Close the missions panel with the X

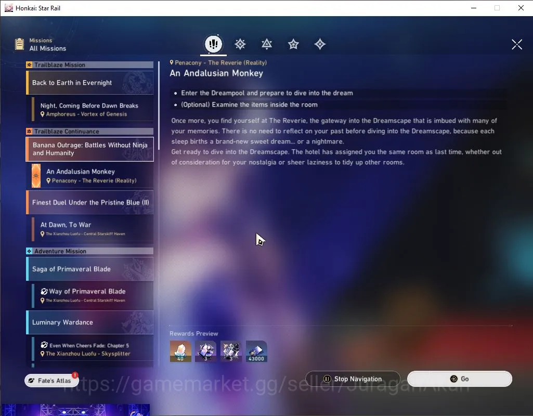pyautogui.click(x=517, y=44)
